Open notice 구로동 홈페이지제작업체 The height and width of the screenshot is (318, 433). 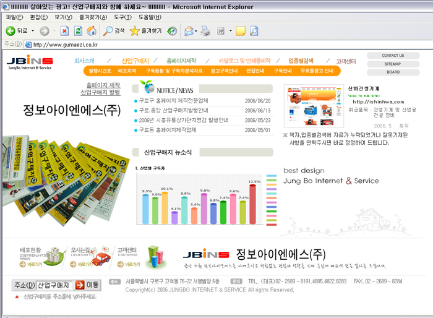pyautogui.click(x=168, y=130)
